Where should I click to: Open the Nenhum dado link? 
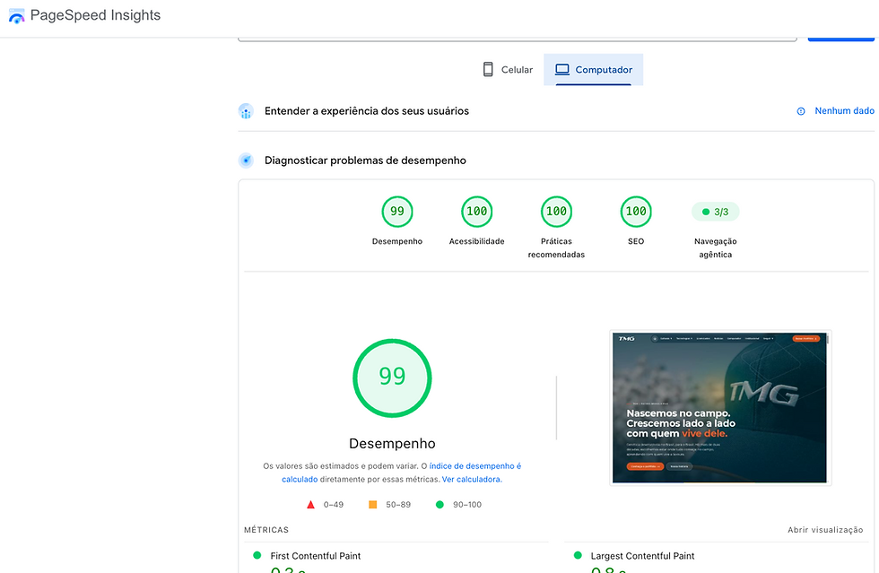pos(844,111)
